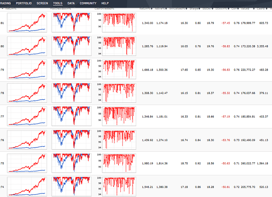Viewport: 272px width, 197px height.
Task: Open the SCREEN menu
Action: pyautogui.click(x=42, y=3)
